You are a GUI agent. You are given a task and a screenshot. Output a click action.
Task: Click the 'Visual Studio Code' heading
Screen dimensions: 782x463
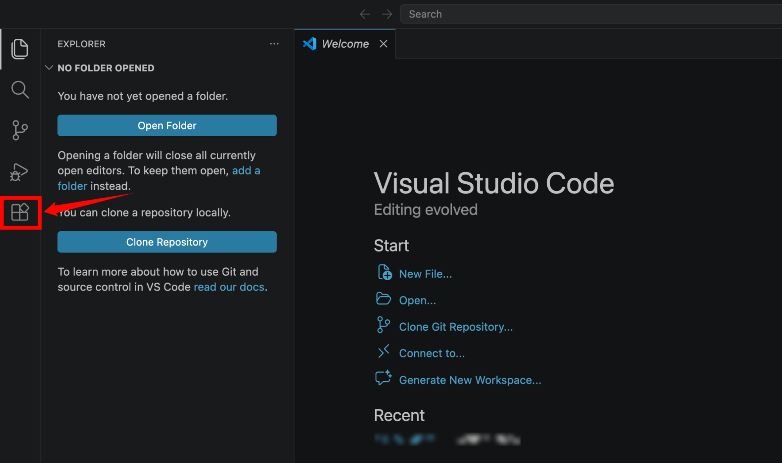(x=494, y=183)
